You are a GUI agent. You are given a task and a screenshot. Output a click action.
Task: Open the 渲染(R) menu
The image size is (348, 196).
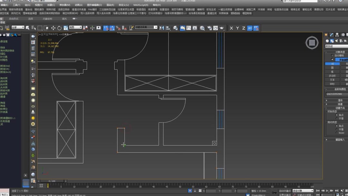pyautogui.click(x=110, y=5)
